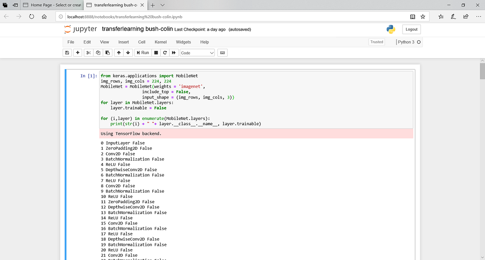Run the selected cell with the Run button
The image size is (485, 260).
point(142,52)
